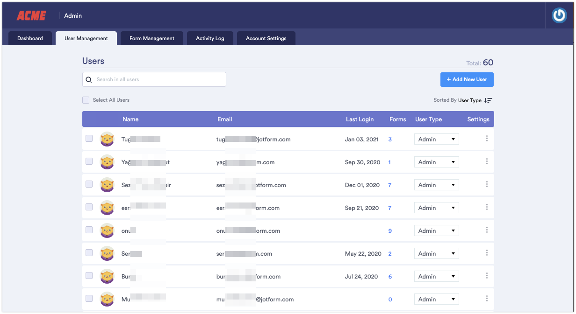
Task: Open three-dot menu for the Dec 01, 2020 user
Action: point(487,184)
